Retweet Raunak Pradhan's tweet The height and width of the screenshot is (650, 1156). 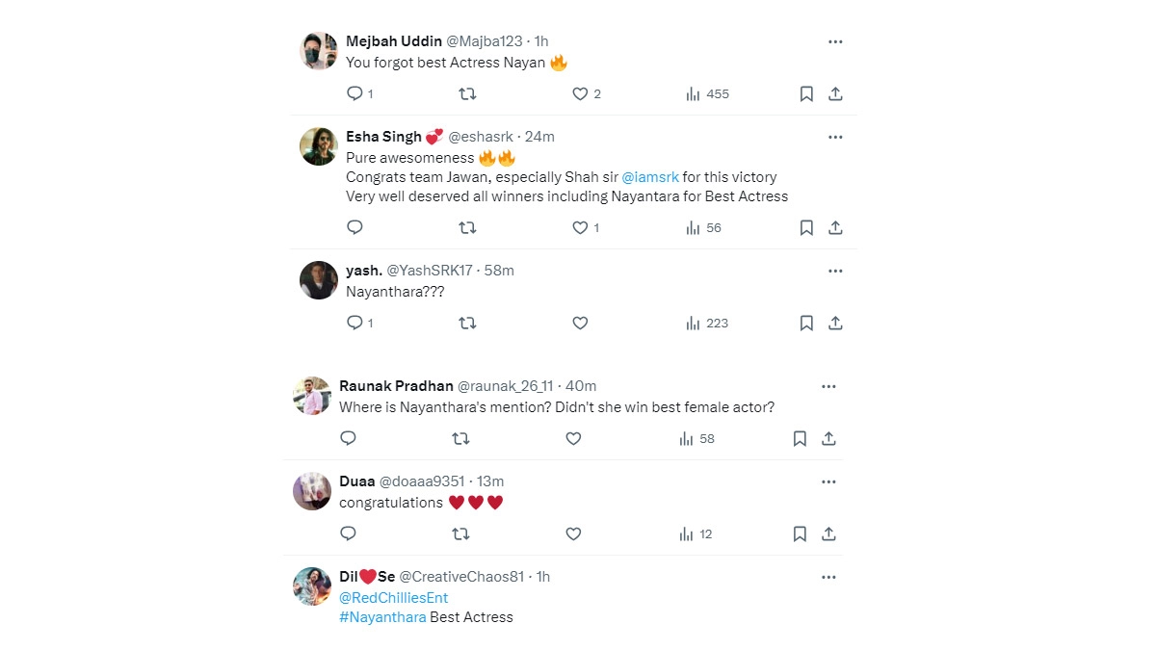click(x=460, y=438)
